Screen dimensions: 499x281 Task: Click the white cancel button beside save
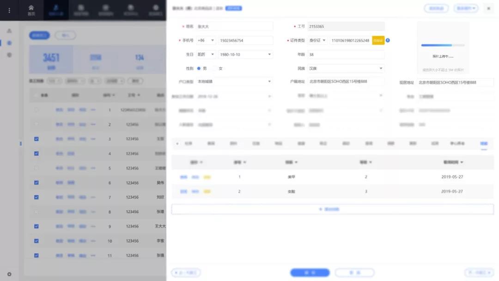[354, 273]
